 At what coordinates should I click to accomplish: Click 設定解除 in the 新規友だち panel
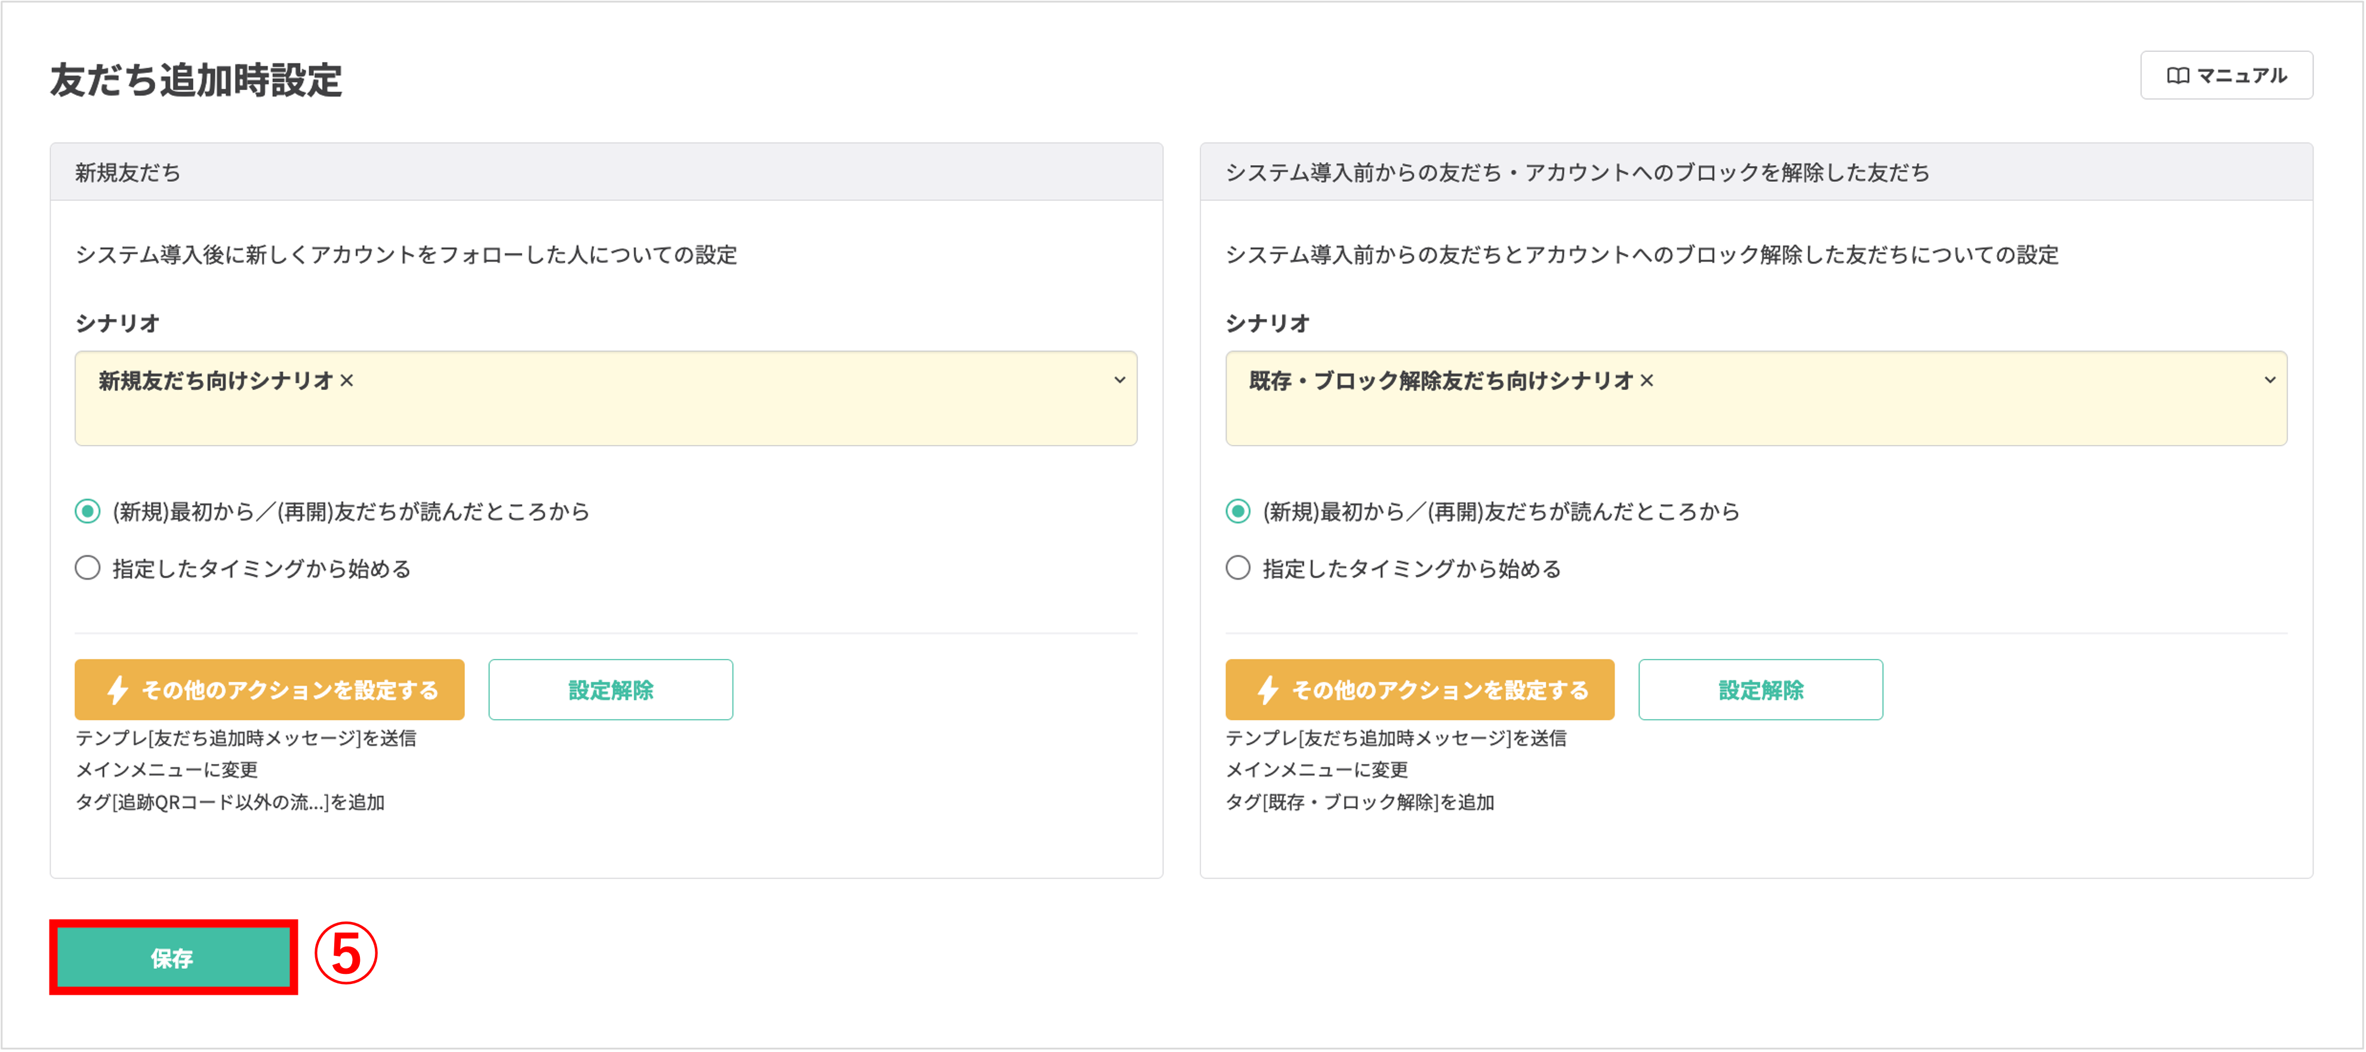tap(610, 689)
